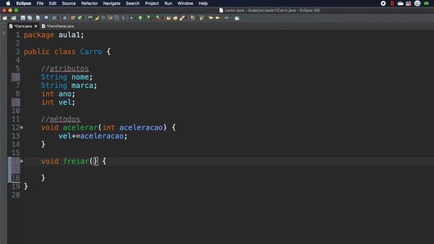
Task: Click the Open Task toolbar icon
Action: [x=175, y=18]
